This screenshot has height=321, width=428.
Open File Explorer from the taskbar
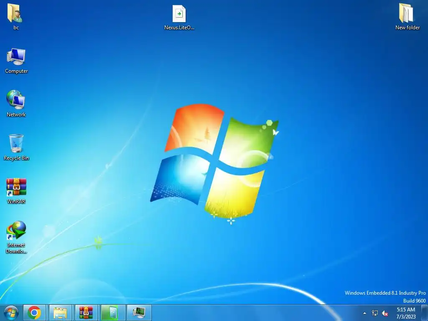(x=60, y=313)
